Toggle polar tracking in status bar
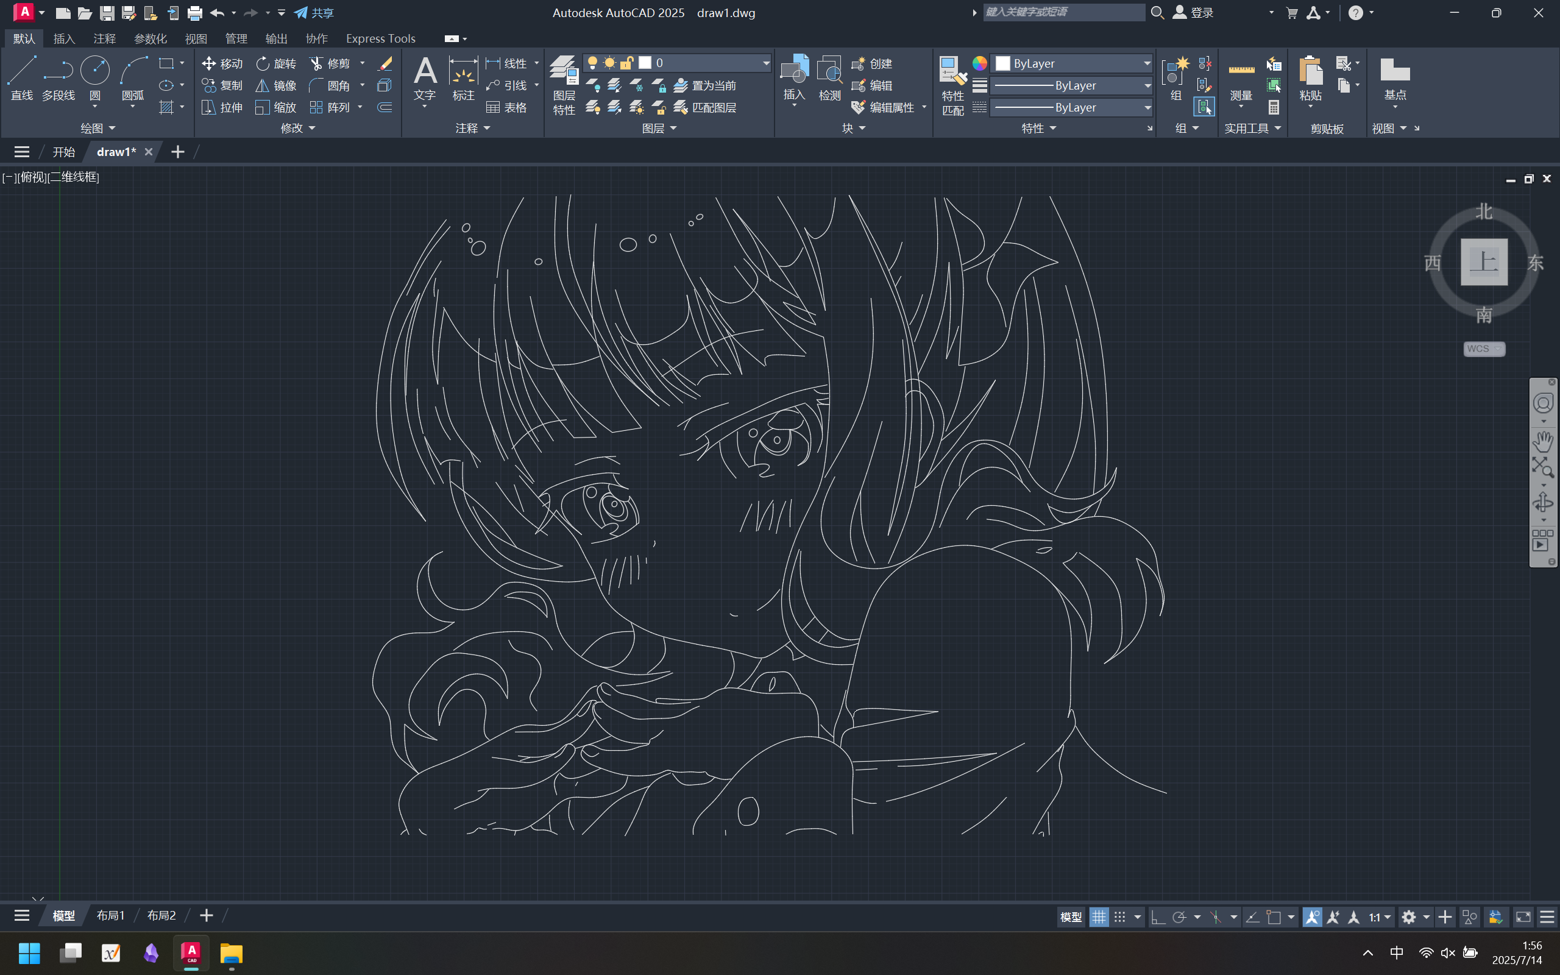 click(1180, 917)
